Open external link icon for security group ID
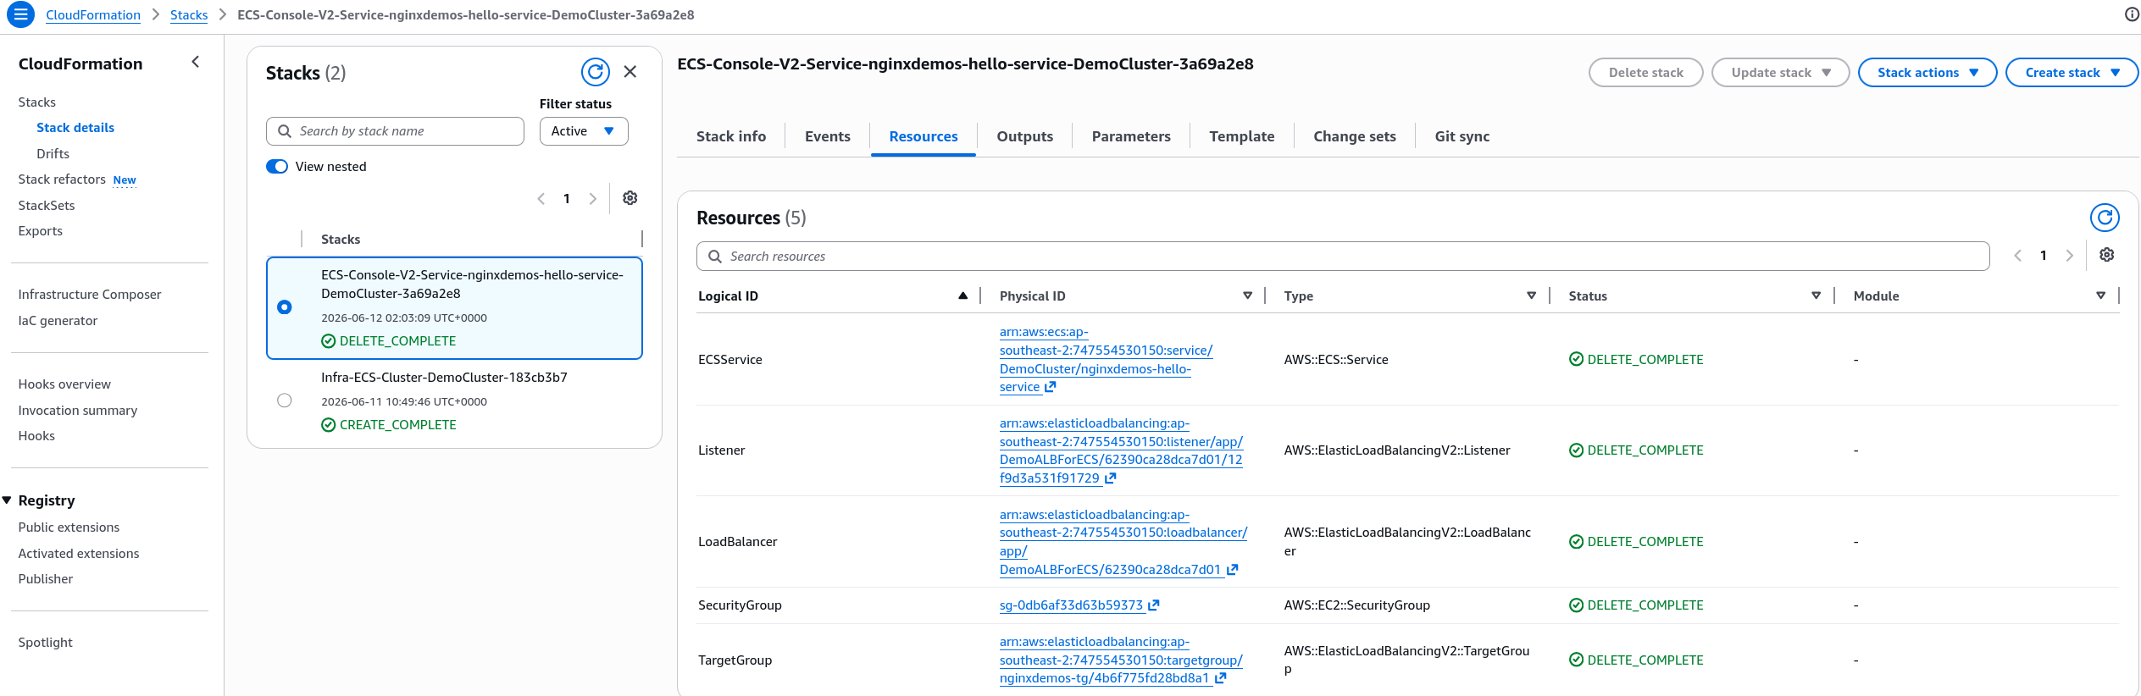 1154,605
